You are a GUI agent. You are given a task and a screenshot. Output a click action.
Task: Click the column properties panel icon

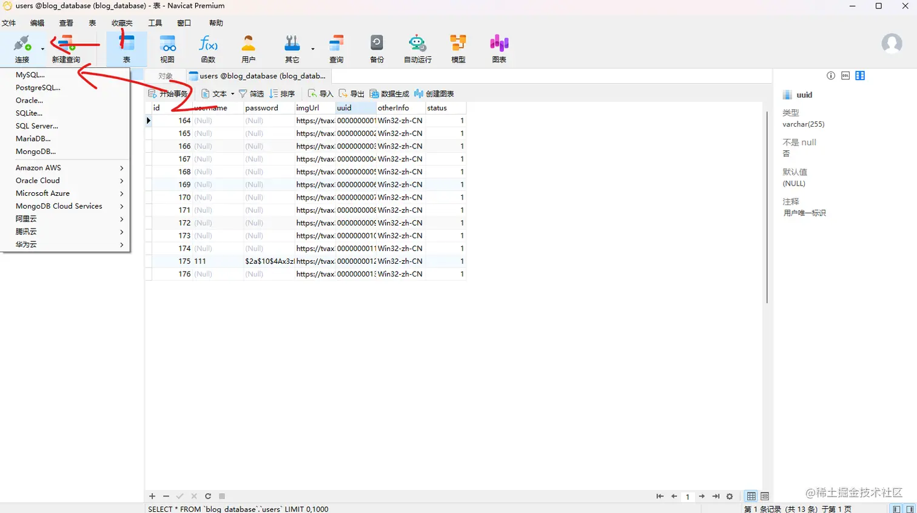click(x=860, y=76)
